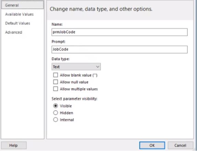
Task: Click the Name field containing prmJobCode
Action: (119, 32)
